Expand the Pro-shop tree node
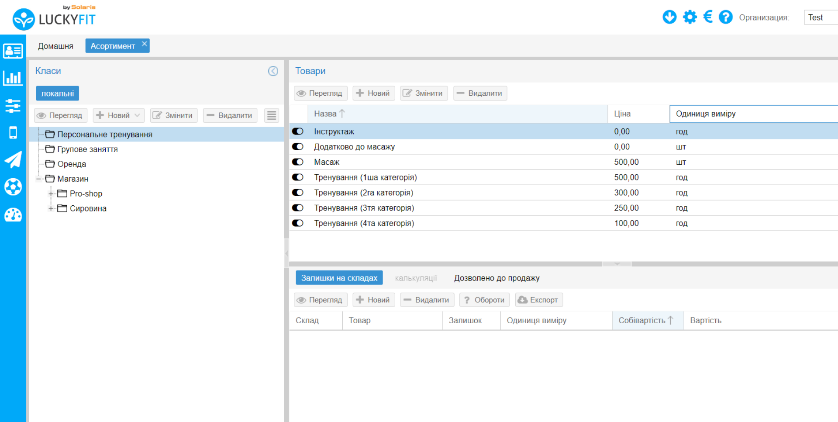 [51, 194]
